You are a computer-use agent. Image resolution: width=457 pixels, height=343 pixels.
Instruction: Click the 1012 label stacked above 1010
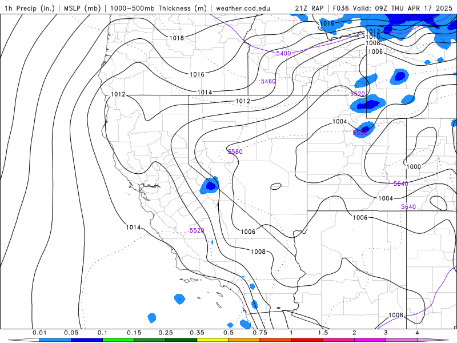[x=373, y=31]
